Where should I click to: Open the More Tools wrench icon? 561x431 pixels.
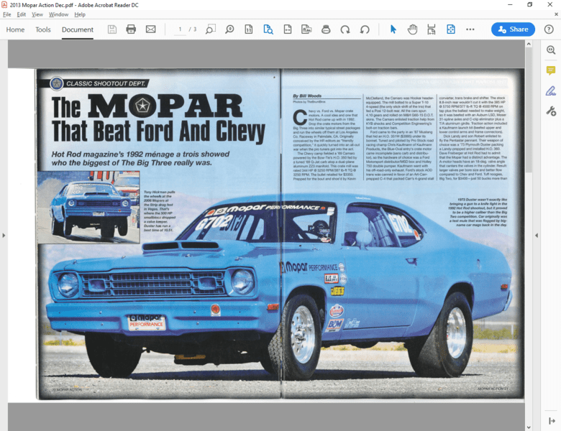coord(551,111)
